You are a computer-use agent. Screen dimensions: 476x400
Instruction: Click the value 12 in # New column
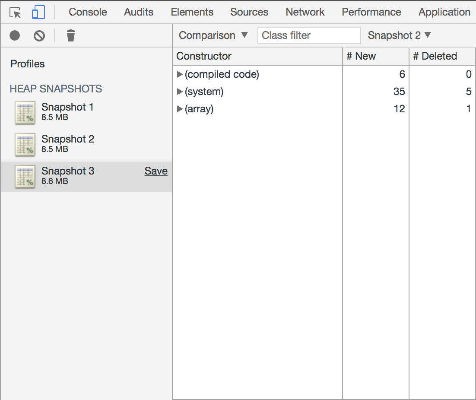pyautogui.click(x=399, y=109)
